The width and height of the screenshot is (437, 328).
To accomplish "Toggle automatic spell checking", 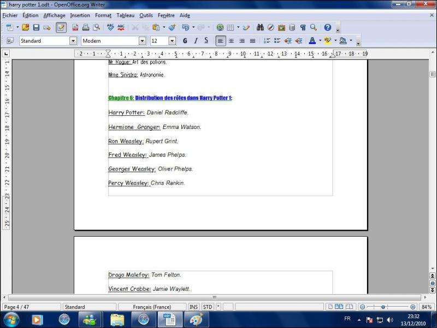I will coord(121,27).
